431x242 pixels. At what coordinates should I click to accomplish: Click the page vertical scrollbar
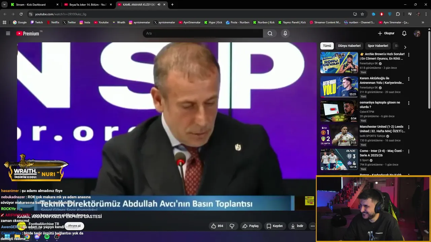[429, 70]
